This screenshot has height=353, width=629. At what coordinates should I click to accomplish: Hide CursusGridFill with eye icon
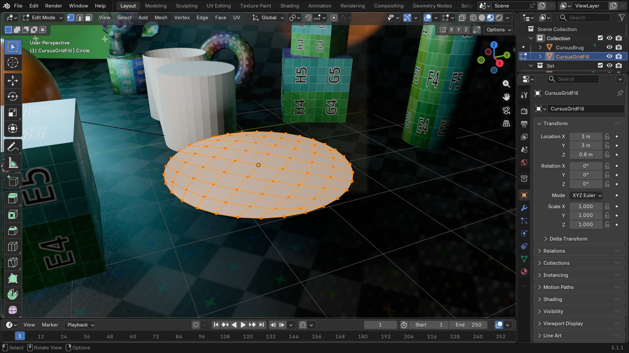[x=609, y=57]
